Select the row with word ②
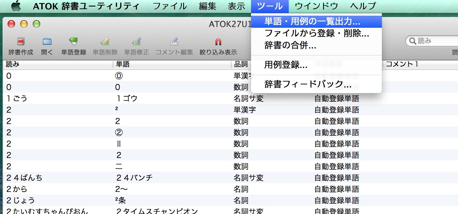 click(x=230, y=132)
